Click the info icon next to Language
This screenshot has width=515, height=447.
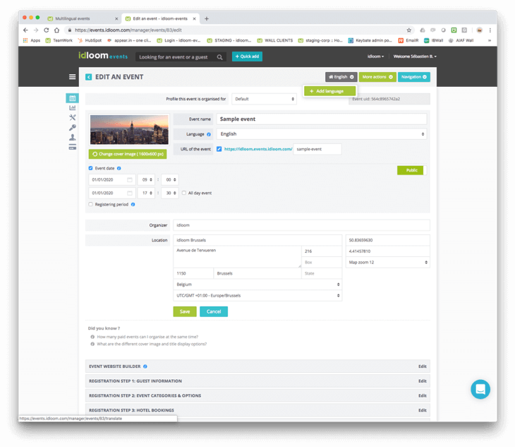[x=209, y=134]
